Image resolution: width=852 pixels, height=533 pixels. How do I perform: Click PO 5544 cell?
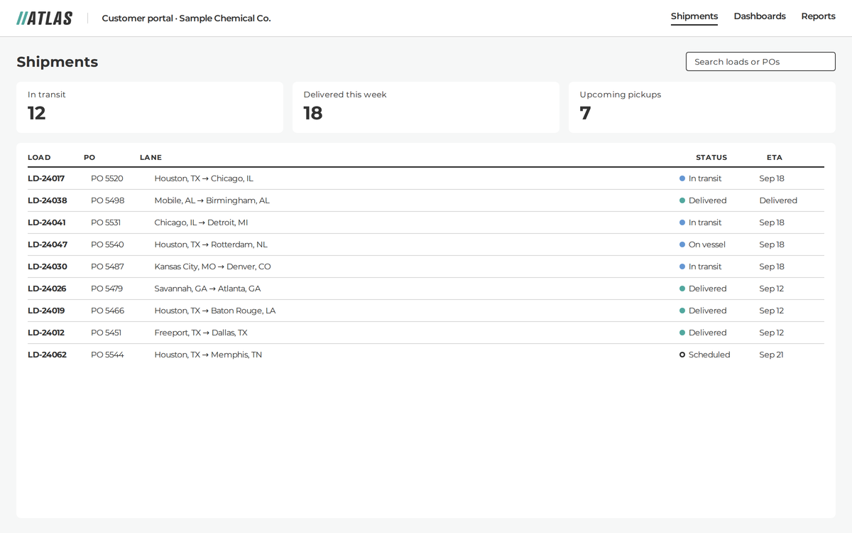(x=107, y=355)
